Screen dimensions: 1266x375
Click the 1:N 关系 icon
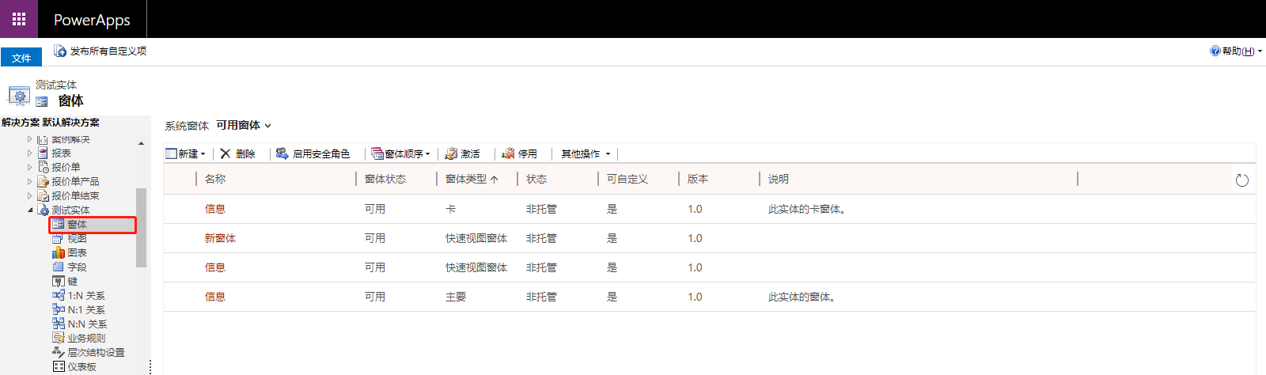coord(59,295)
